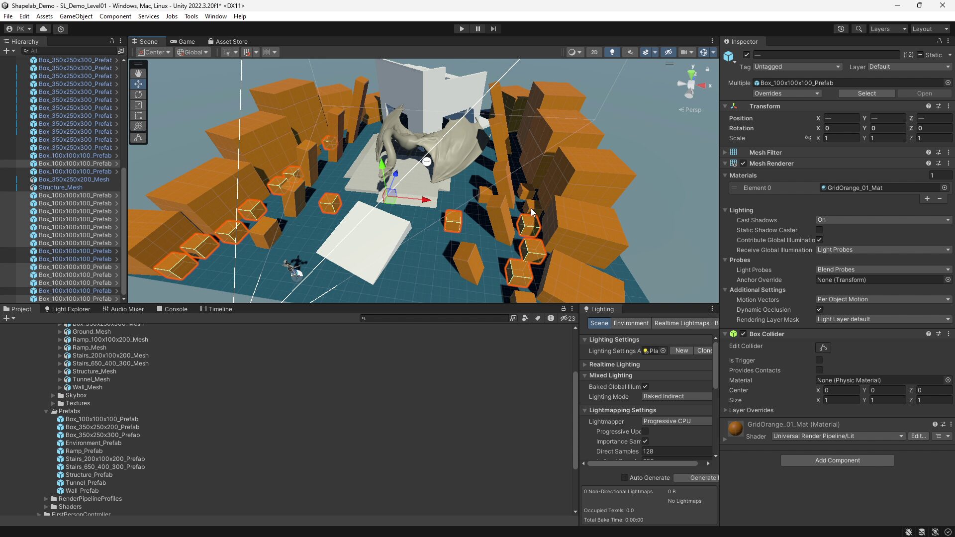
Task: Select the combined Transform tool
Action: click(138, 126)
